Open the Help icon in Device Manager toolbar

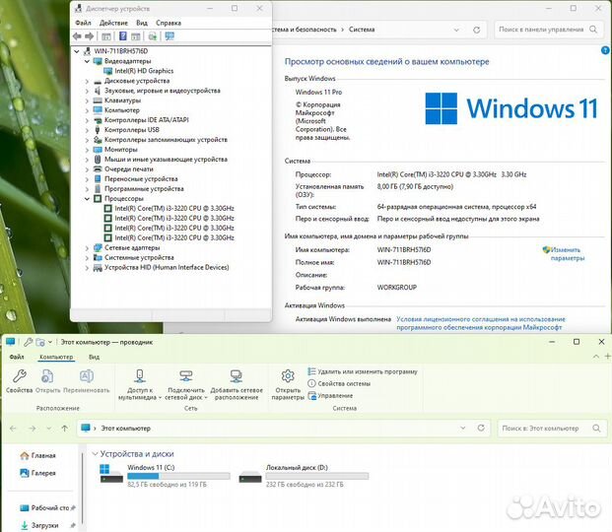[122, 36]
